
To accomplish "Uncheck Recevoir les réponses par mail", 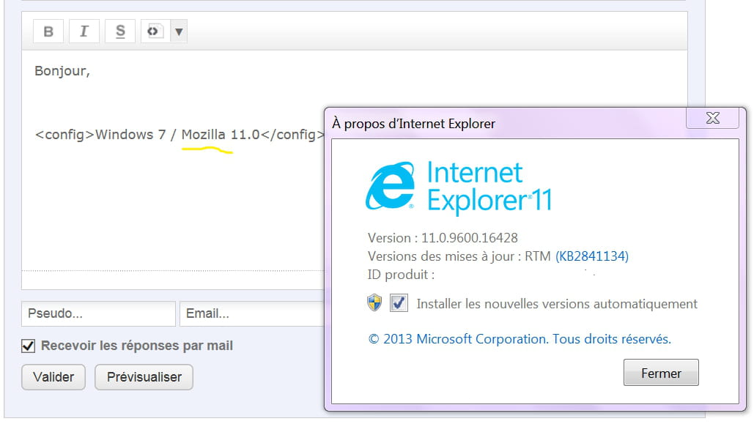I will [x=29, y=346].
